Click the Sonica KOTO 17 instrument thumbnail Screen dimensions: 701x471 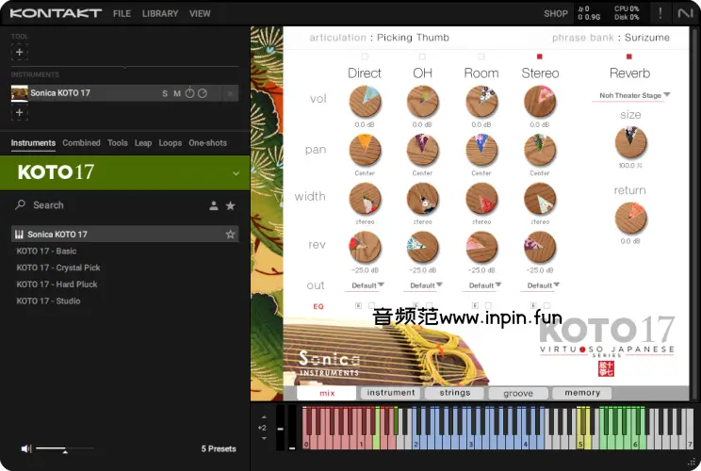[x=20, y=93]
